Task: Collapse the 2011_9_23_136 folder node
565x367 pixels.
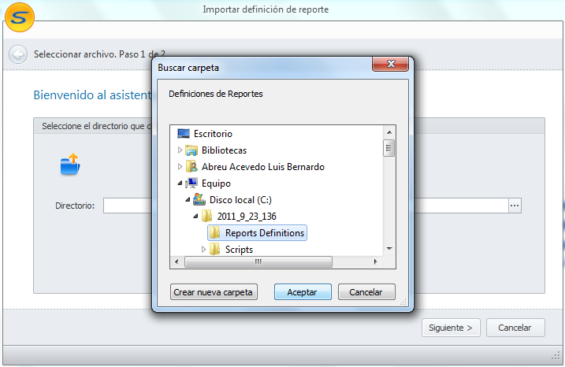Action: (x=195, y=217)
